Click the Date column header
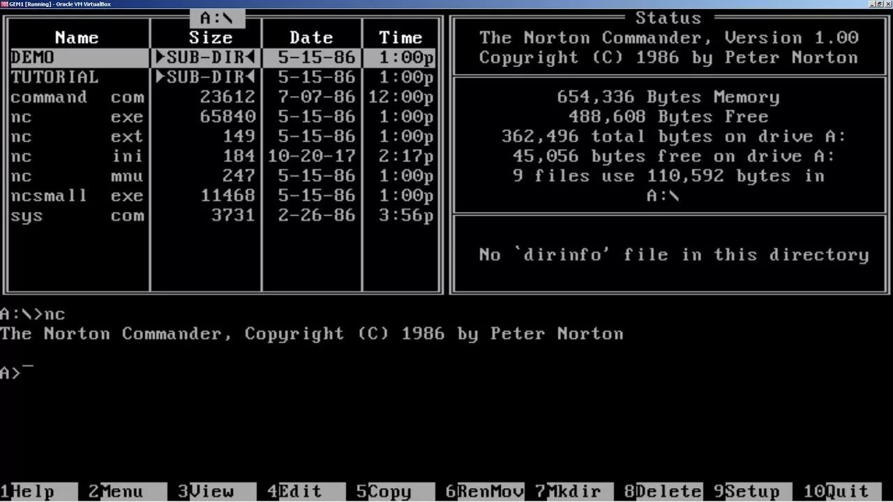The height and width of the screenshot is (502, 893). (311, 38)
